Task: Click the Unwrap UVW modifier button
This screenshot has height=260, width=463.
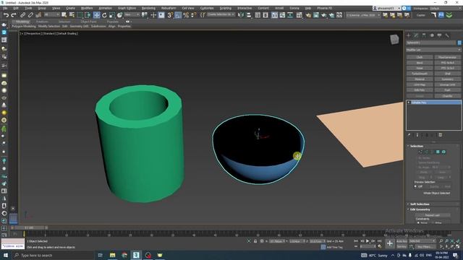Action: pyautogui.click(x=447, y=85)
